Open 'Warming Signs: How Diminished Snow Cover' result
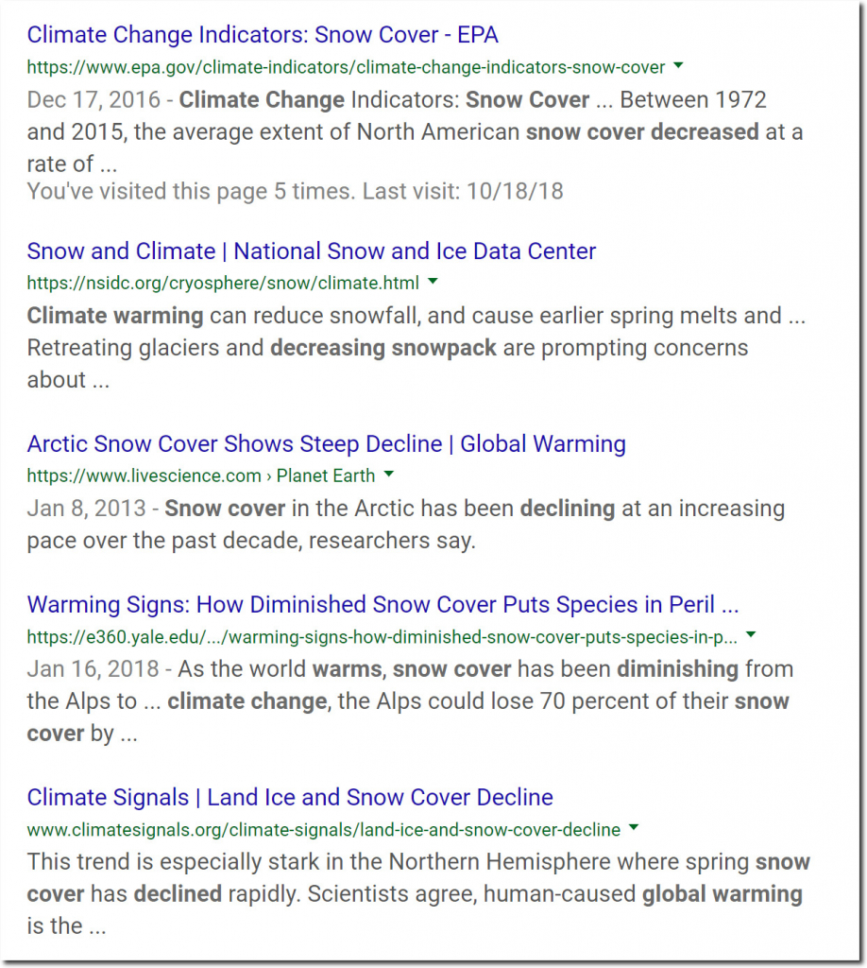This screenshot has width=867, height=968. tap(382, 604)
